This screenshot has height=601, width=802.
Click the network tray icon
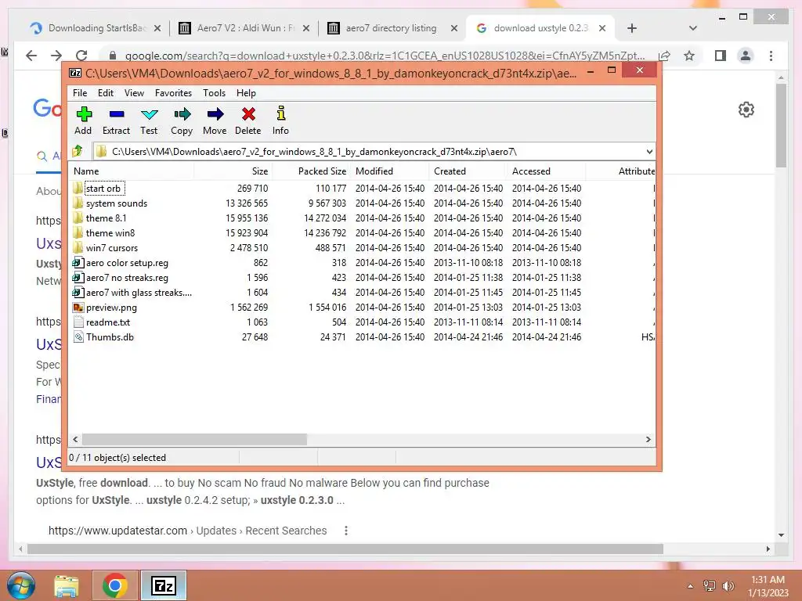tap(710, 585)
